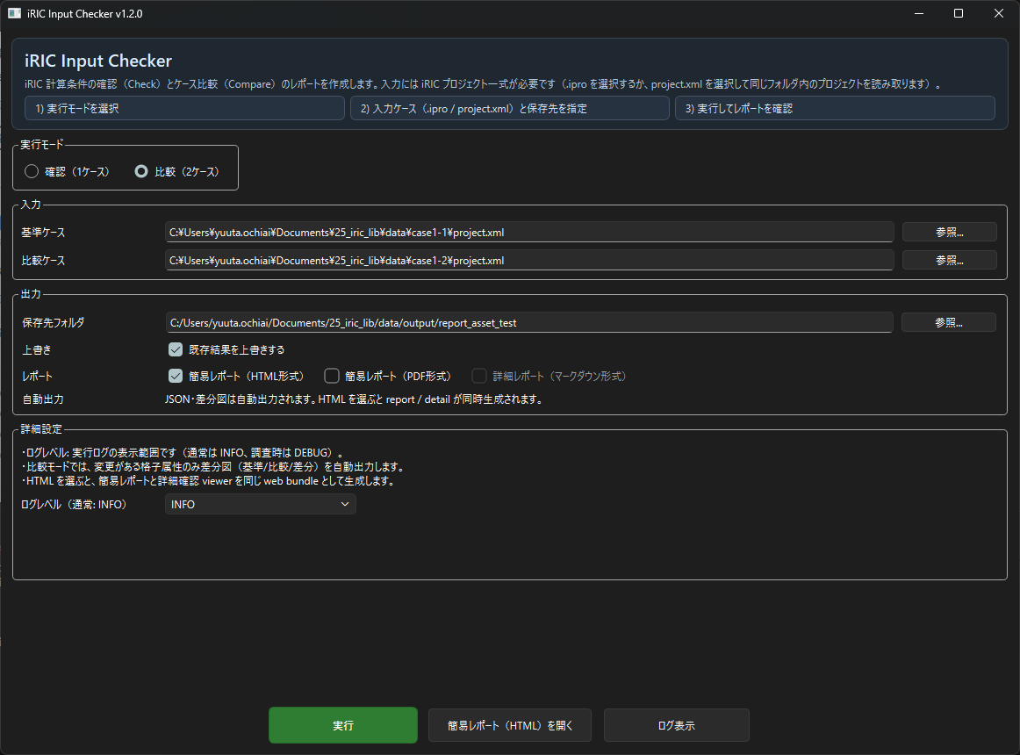Click the 比較ケース path input field
This screenshot has height=755, width=1020.
[x=529, y=261]
